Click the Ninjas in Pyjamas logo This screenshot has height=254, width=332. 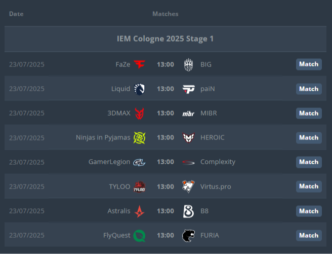coord(139,137)
